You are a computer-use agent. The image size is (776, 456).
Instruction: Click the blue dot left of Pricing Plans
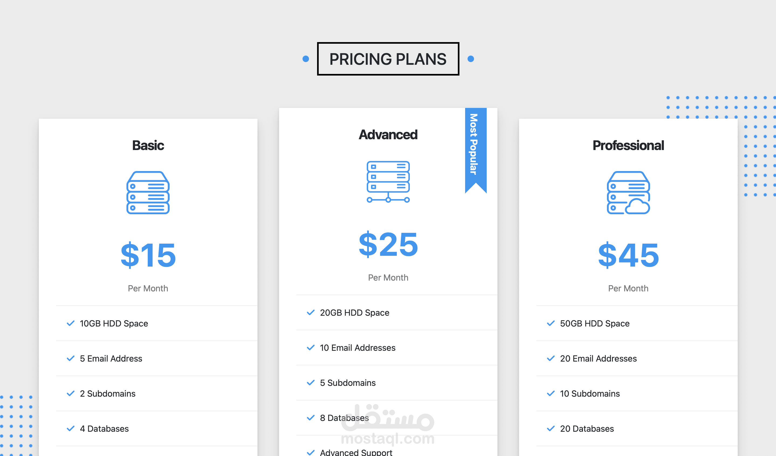tap(305, 59)
